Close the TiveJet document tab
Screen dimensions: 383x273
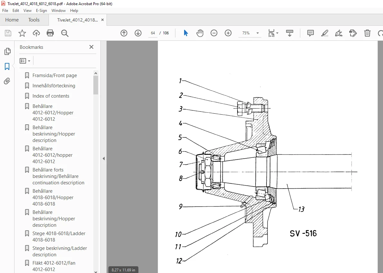click(x=103, y=20)
